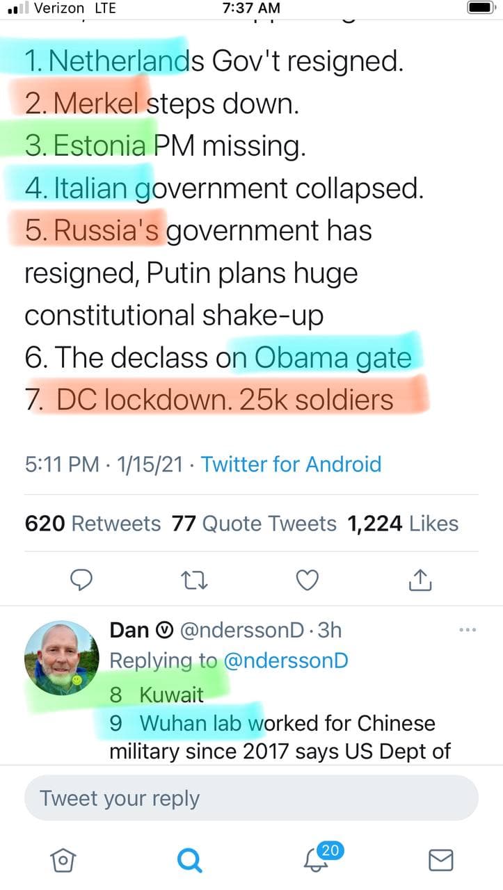Viewport: 503px width, 890px height.
Task: View the 620 Retweets list
Action: point(93,524)
